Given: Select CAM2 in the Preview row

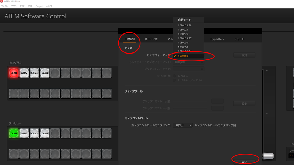Looking at the screenshot, I should (24, 133).
